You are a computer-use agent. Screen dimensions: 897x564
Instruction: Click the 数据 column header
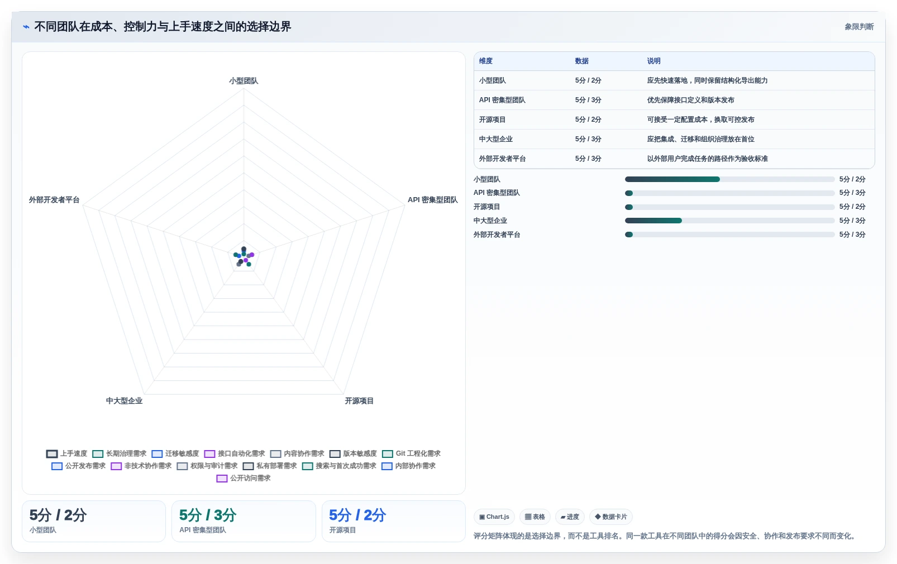pos(581,61)
